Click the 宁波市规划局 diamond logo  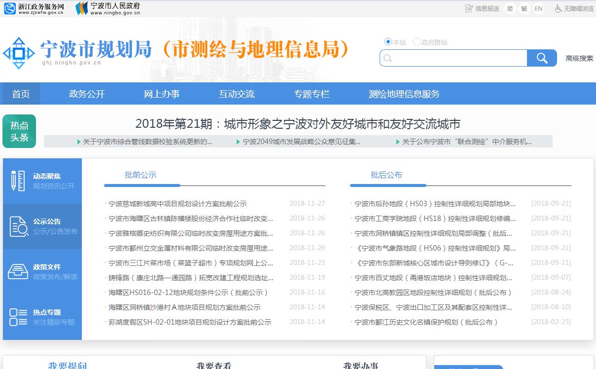(x=19, y=53)
